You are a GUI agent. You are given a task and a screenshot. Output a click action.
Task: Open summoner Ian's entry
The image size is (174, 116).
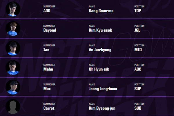pyautogui.click(x=46, y=50)
